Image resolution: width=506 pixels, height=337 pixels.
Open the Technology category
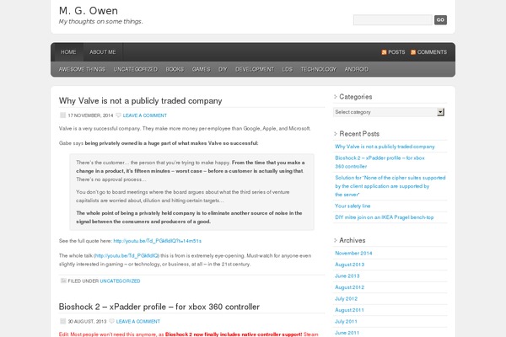click(x=319, y=69)
